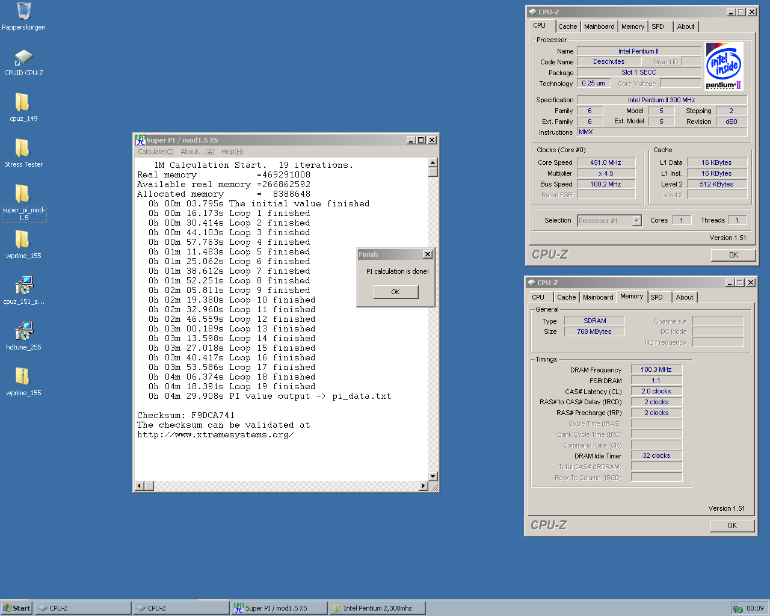Select the CPUID CPU-Z desktop shortcut
This screenshot has height=616, width=770.
23,57
